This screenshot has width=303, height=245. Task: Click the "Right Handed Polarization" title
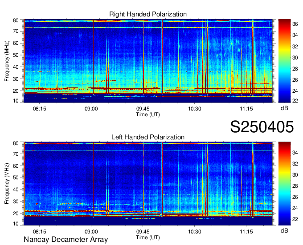(148, 14)
